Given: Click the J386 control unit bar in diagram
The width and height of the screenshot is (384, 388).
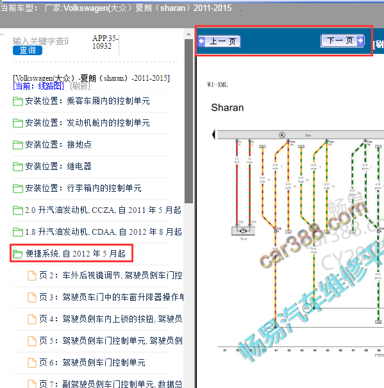Looking at the screenshot, I should coord(301,135).
